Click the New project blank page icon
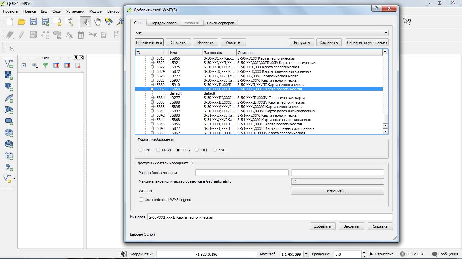The image size is (462, 259). (10, 22)
